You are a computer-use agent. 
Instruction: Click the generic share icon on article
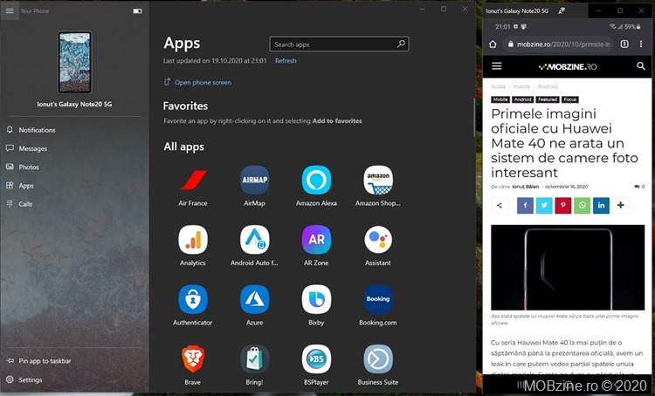[x=500, y=205]
